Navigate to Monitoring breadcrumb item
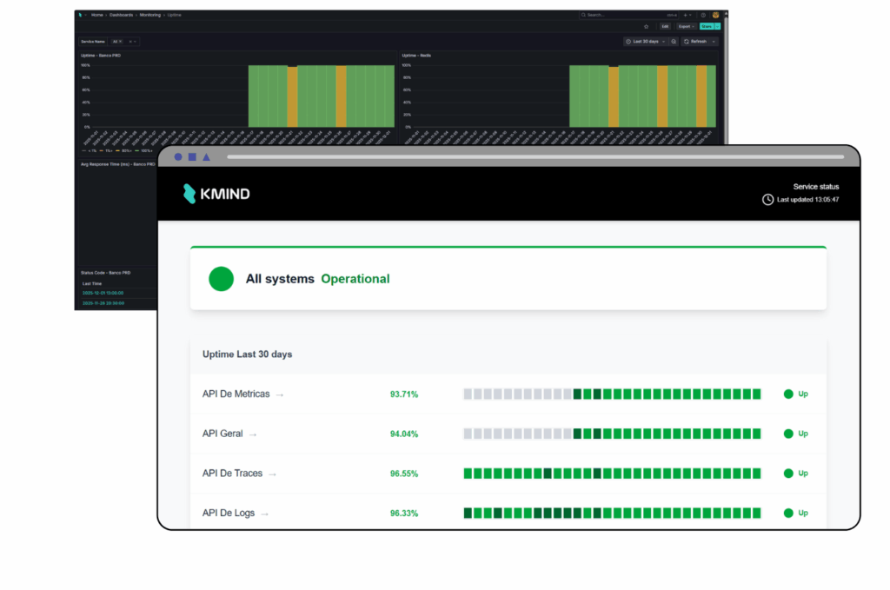Viewport: 890px width, 590px height. 149,15
